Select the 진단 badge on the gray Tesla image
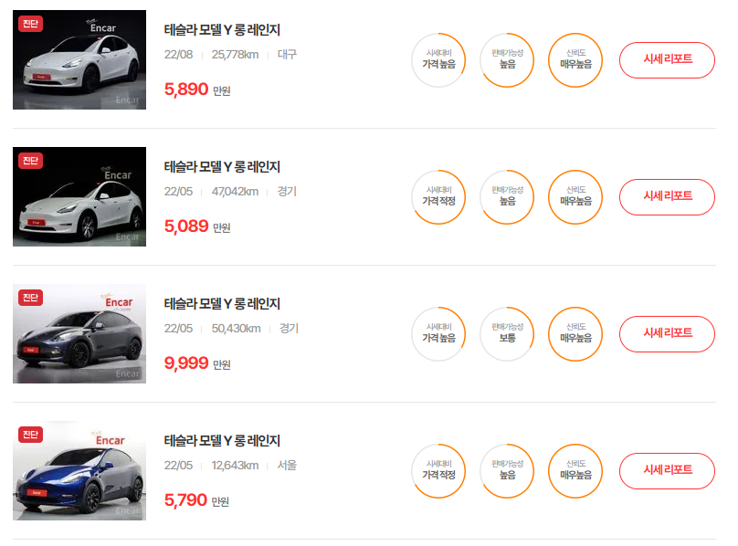 30,298
